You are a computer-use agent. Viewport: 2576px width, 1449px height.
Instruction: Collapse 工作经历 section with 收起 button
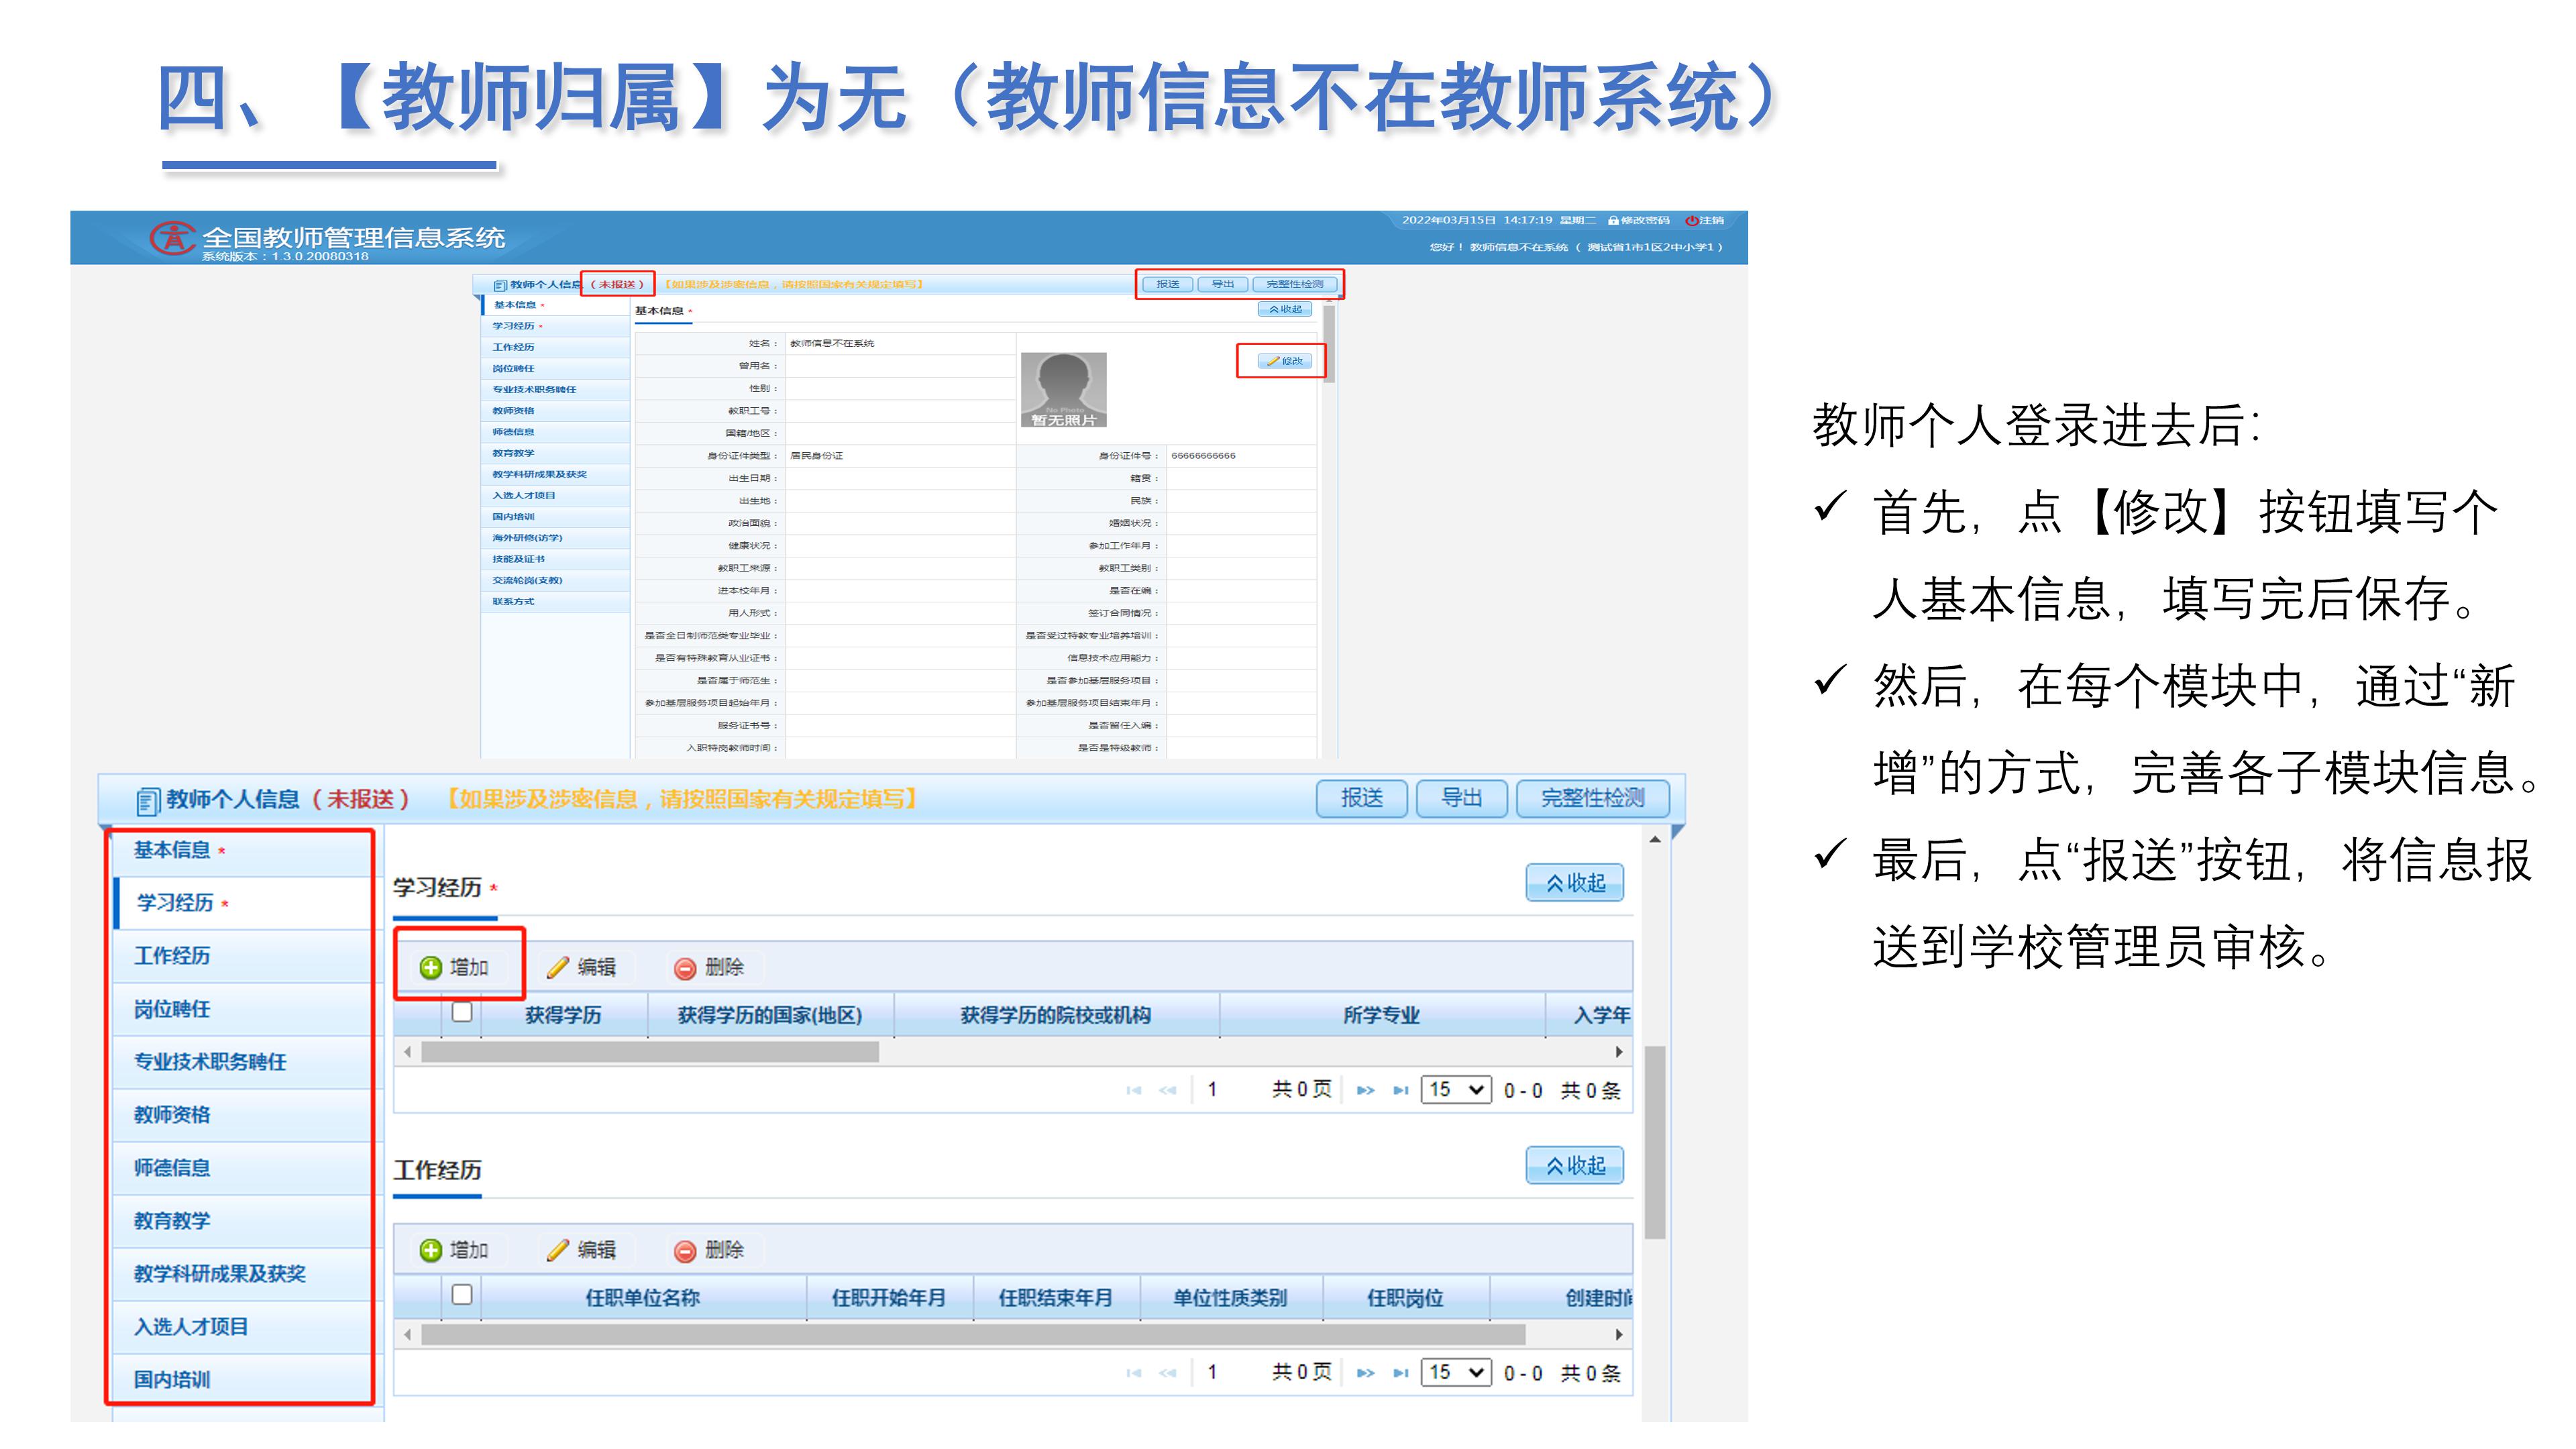(x=1574, y=1166)
